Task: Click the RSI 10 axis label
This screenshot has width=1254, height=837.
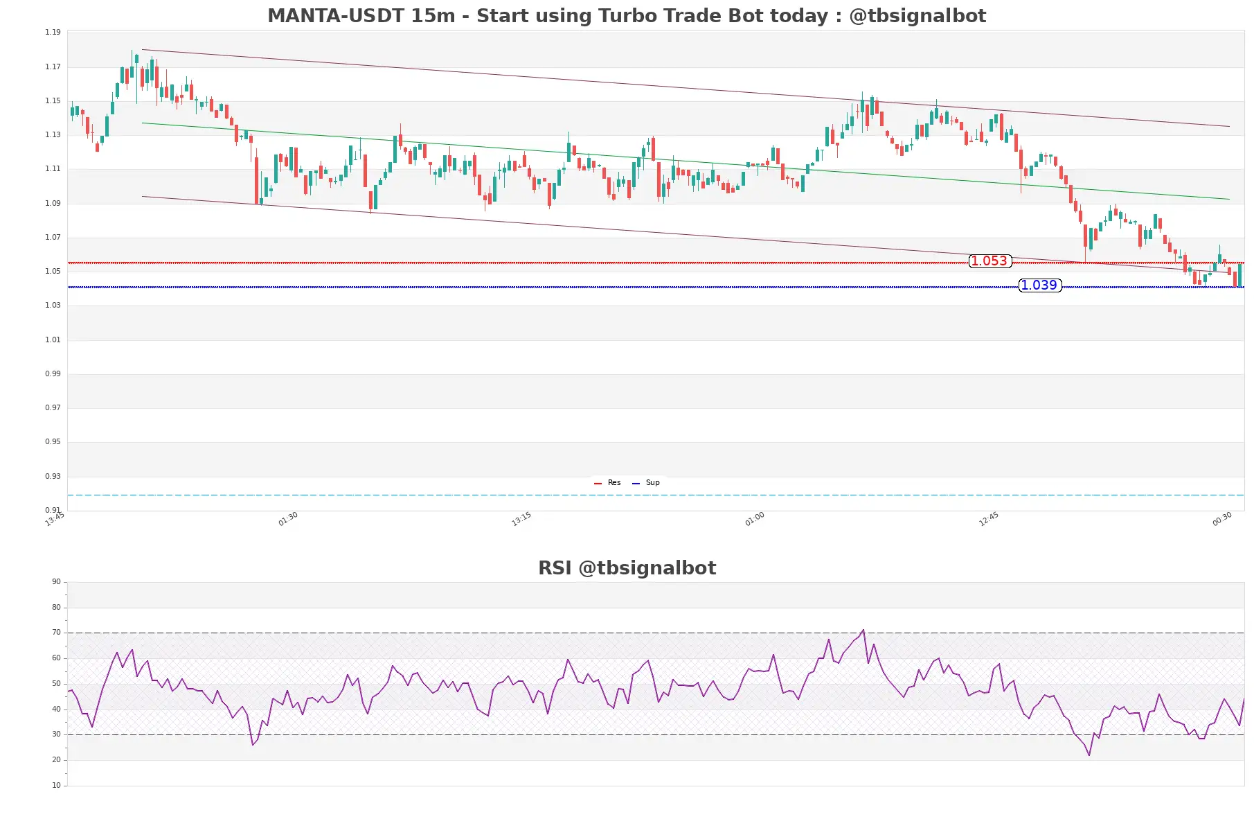Action: point(56,786)
